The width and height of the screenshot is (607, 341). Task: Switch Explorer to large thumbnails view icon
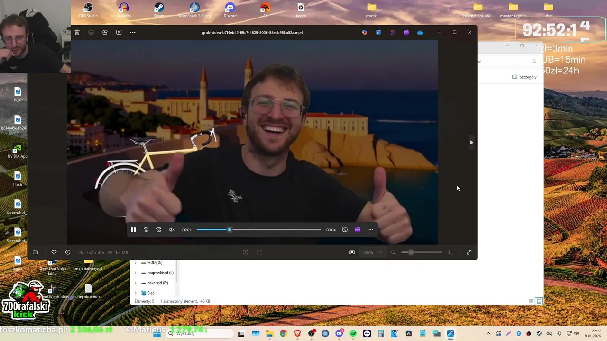tap(539, 301)
